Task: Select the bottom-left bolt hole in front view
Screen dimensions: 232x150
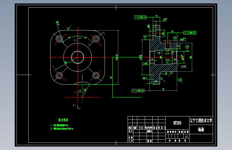Action: click(x=59, y=76)
